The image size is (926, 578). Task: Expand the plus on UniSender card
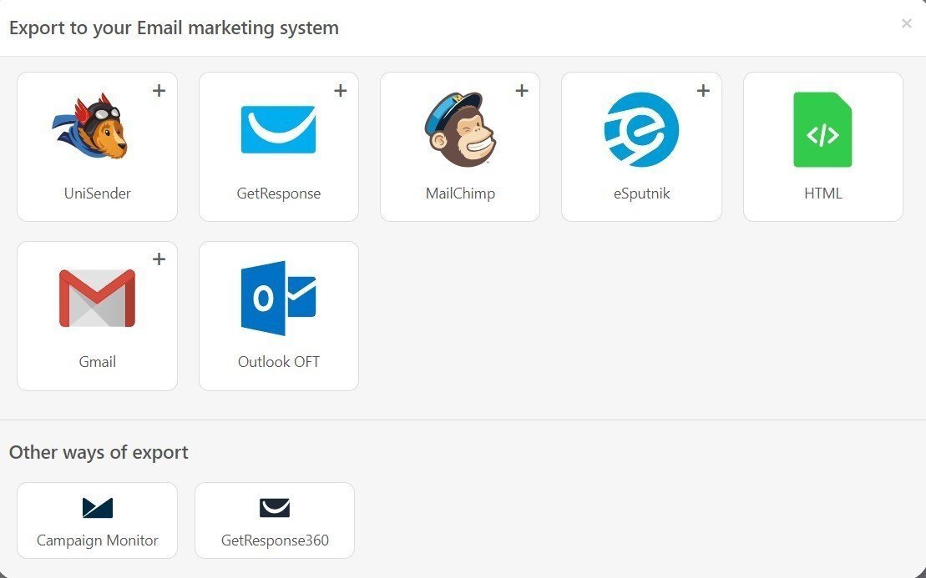(x=159, y=91)
